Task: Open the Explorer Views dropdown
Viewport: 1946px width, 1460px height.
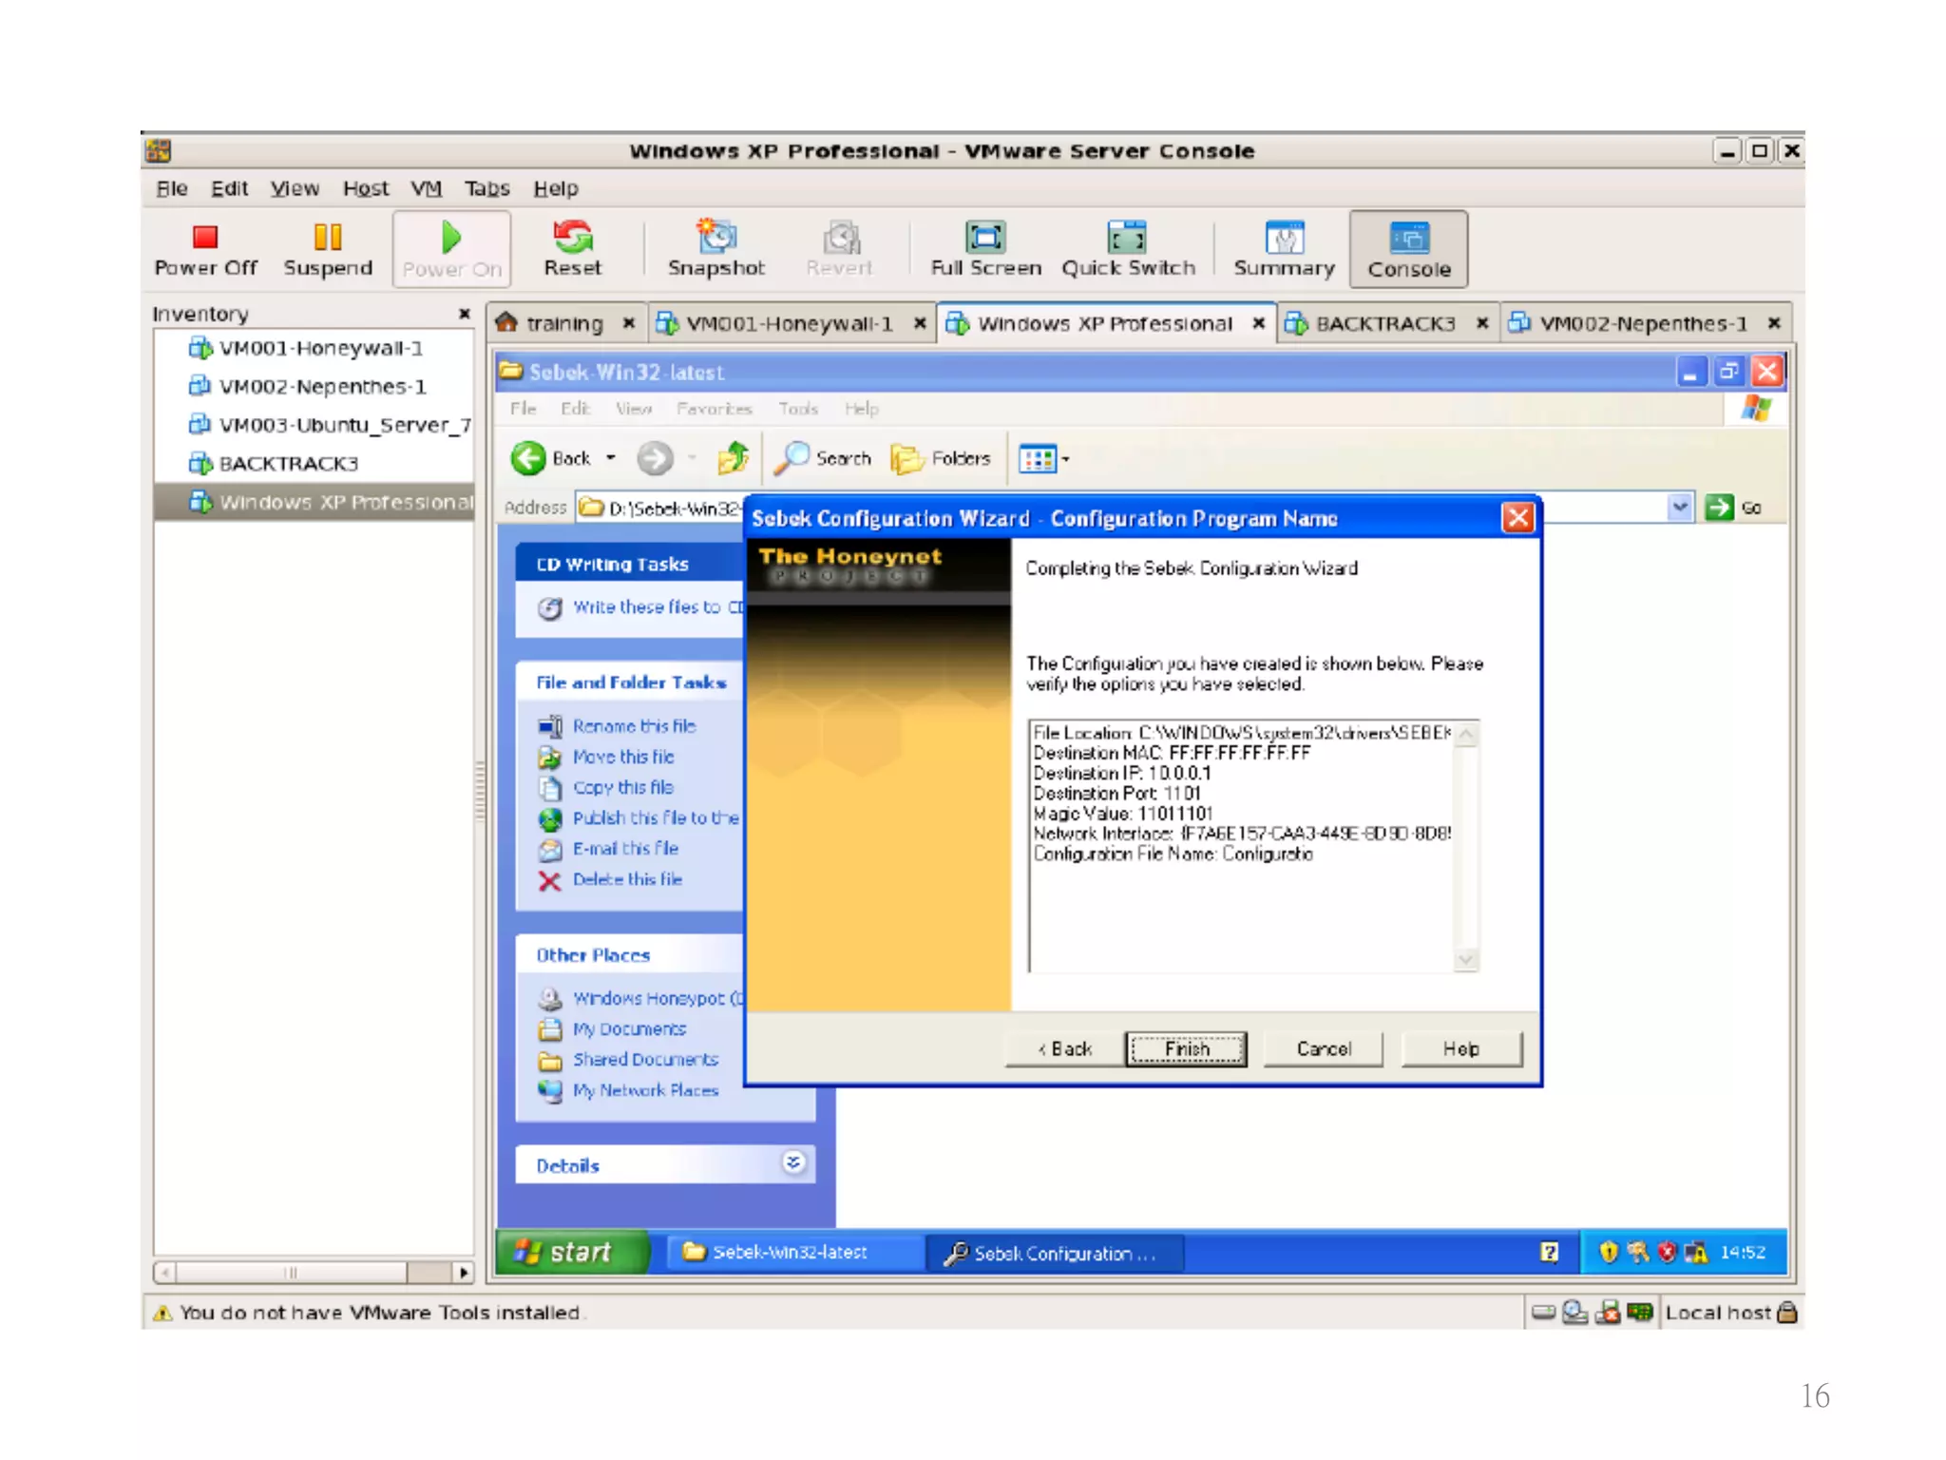Action: (x=1043, y=459)
